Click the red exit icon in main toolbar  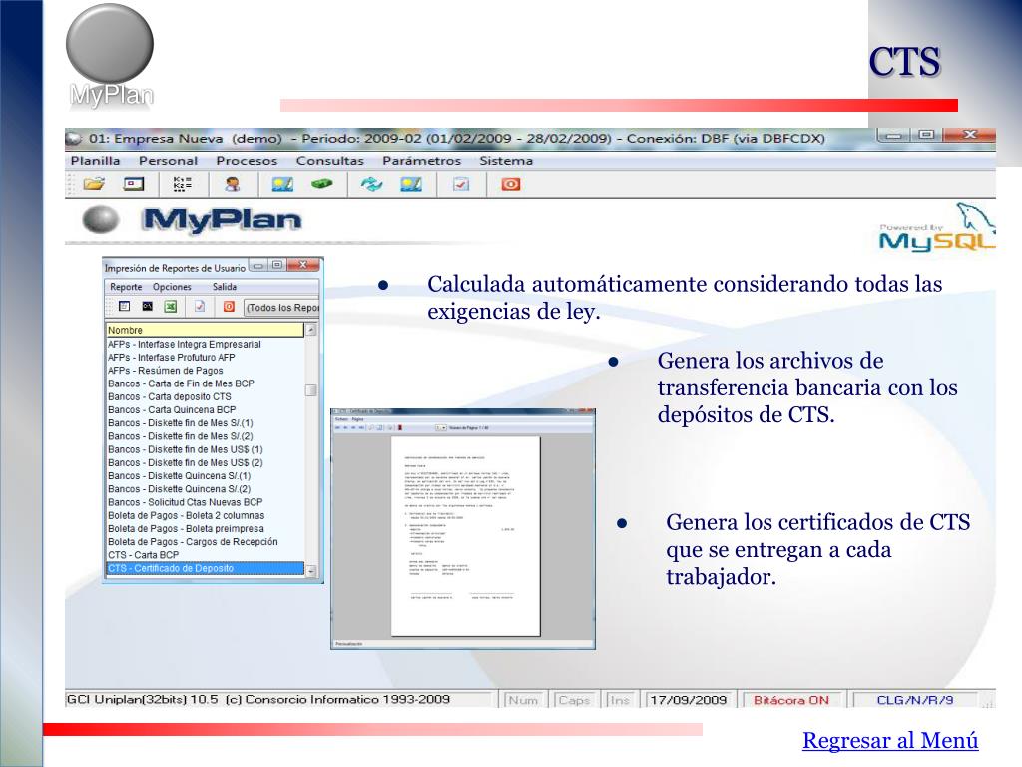tap(510, 184)
